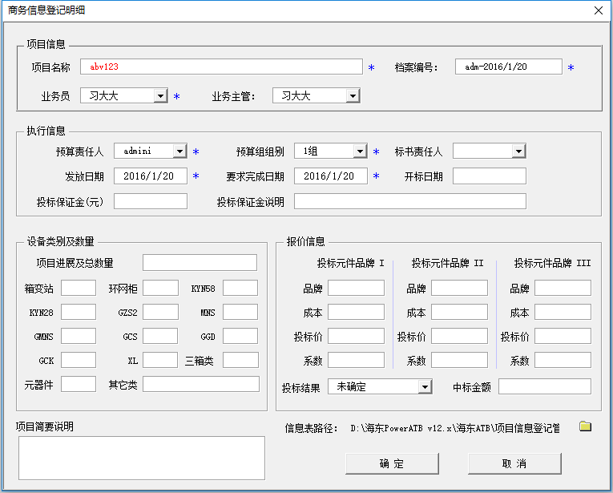Expand the 投标结果 dropdown showing 未确定
Image resolution: width=613 pixels, height=493 pixels.
(x=425, y=387)
